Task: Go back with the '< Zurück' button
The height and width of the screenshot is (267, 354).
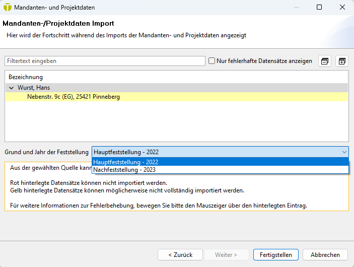Action: click(x=180, y=255)
